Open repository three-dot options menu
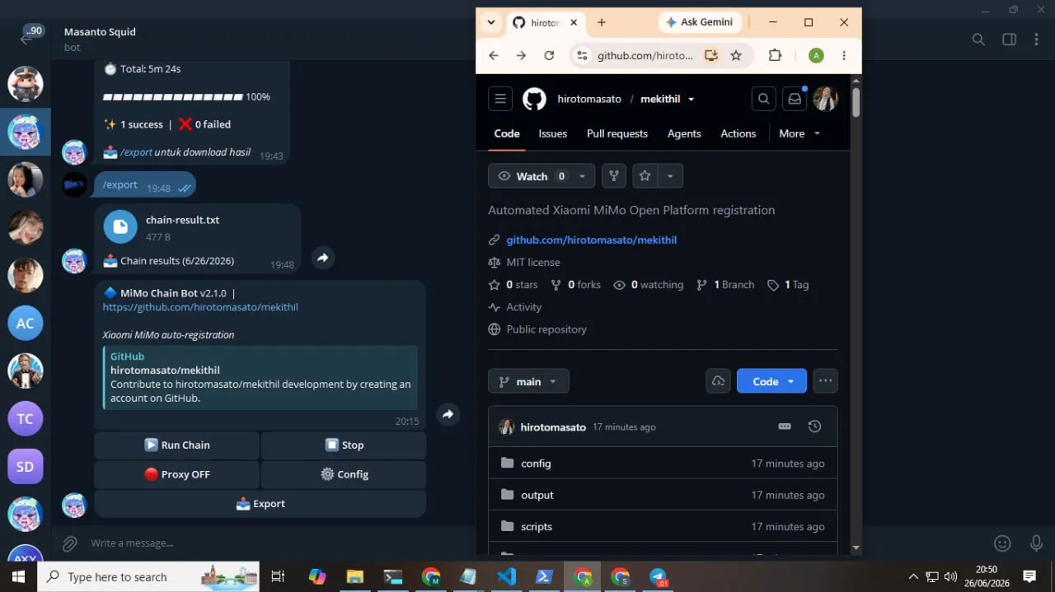Screen dimensions: 1055x592 (825, 381)
